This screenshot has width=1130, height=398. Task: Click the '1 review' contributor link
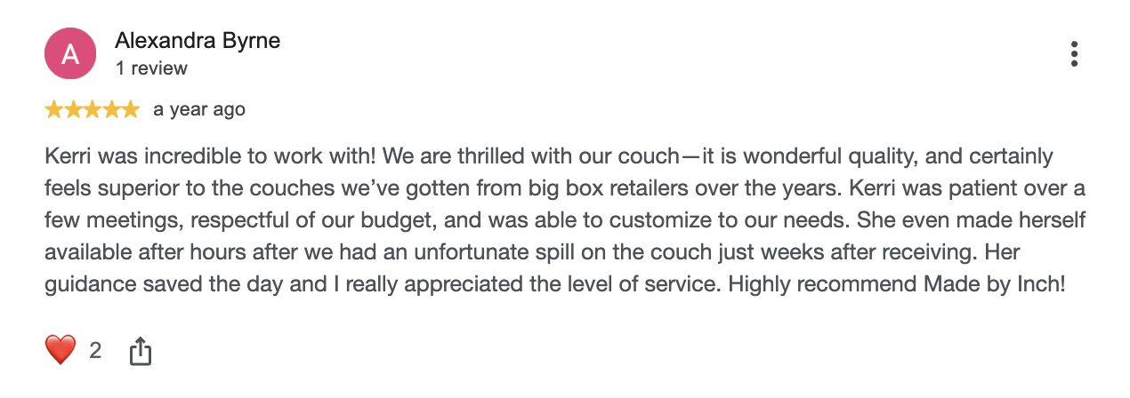(151, 68)
